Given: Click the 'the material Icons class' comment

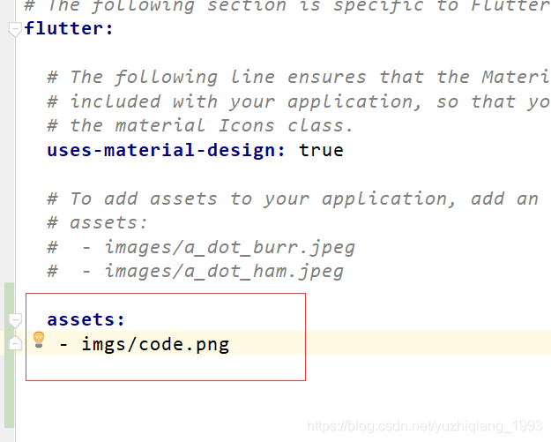Looking at the screenshot, I should pyautogui.click(x=200, y=126).
